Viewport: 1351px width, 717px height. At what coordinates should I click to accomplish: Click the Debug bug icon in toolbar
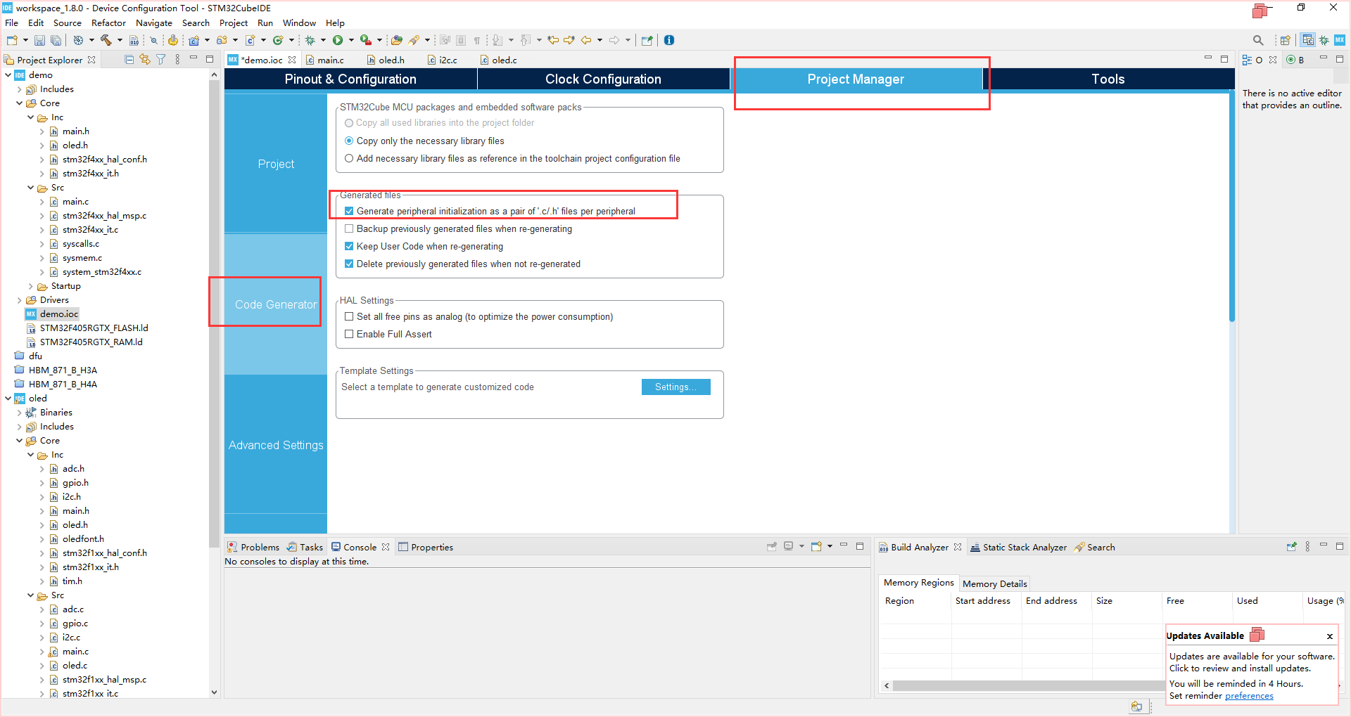pyautogui.click(x=310, y=40)
